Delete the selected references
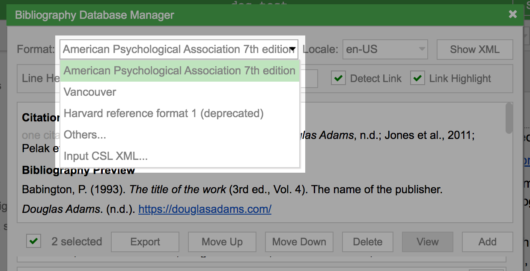 click(x=368, y=242)
